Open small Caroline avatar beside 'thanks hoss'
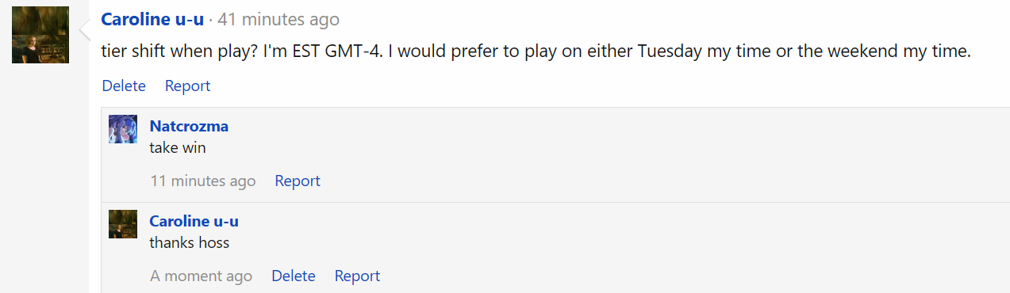The height and width of the screenshot is (293, 1010). (123, 224)
